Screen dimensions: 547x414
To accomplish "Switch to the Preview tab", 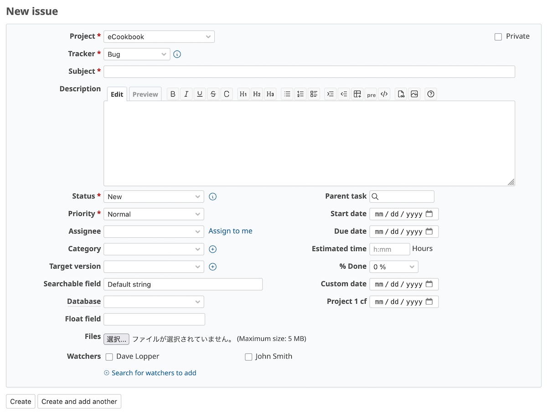I will [145, 94].
